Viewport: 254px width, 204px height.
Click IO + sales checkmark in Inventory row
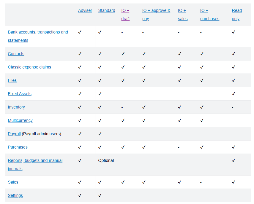click(179, 107)
